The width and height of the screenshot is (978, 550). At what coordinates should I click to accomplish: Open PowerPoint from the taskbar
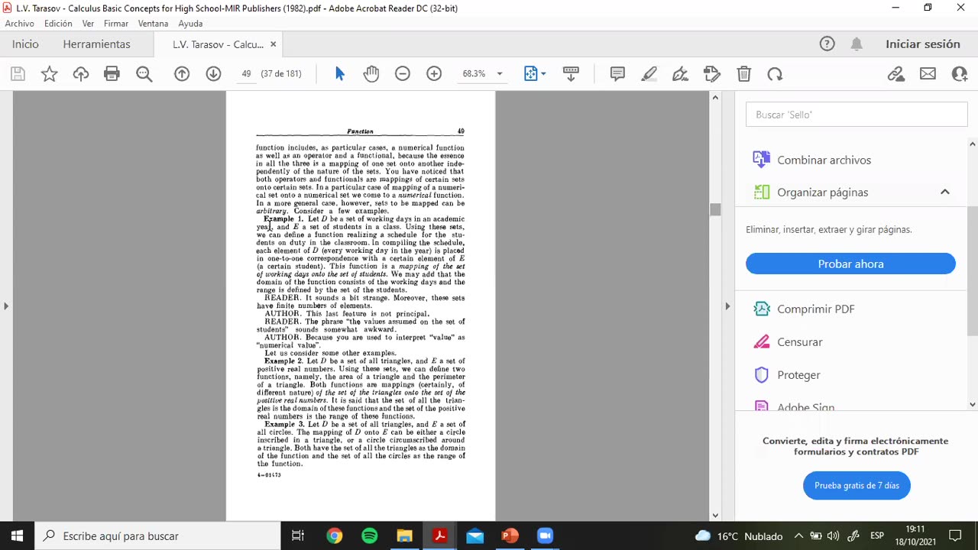[510, 535]
